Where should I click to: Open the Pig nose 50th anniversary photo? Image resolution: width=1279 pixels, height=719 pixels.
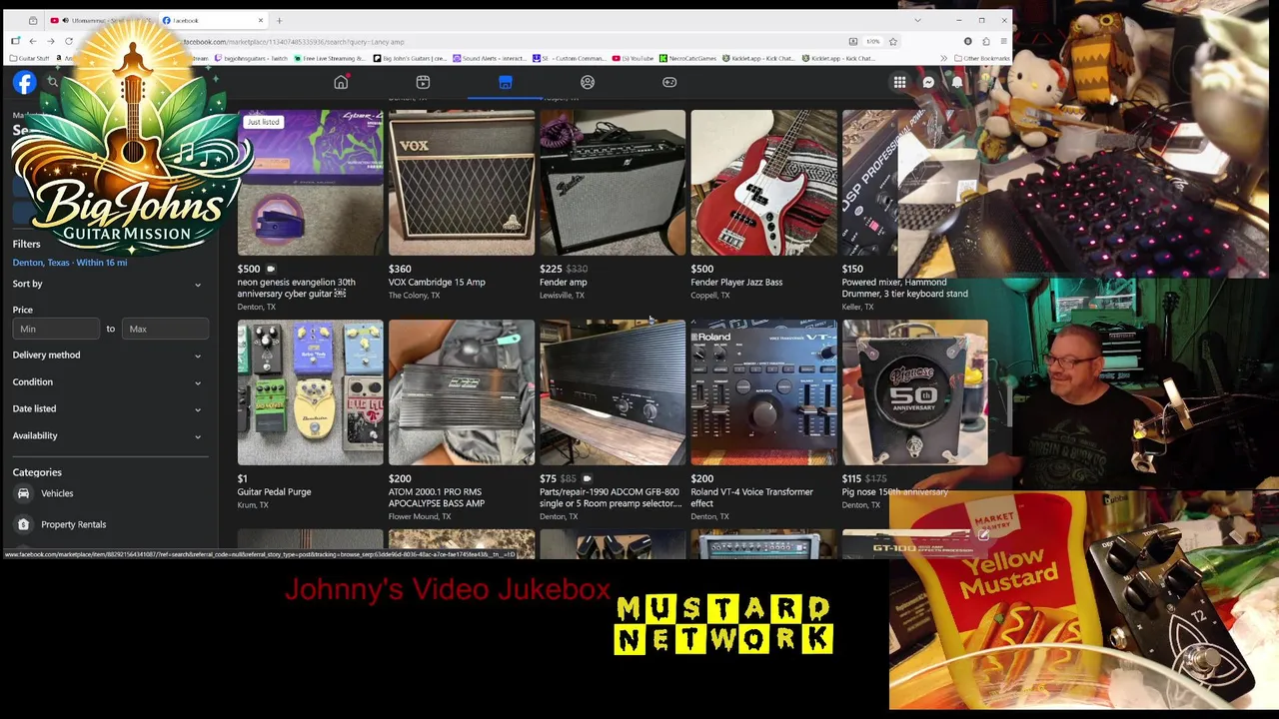click(914, 392)
